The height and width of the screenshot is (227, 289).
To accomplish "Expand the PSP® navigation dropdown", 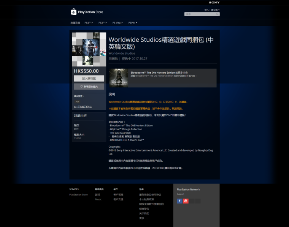I will (x=132, y=23).
